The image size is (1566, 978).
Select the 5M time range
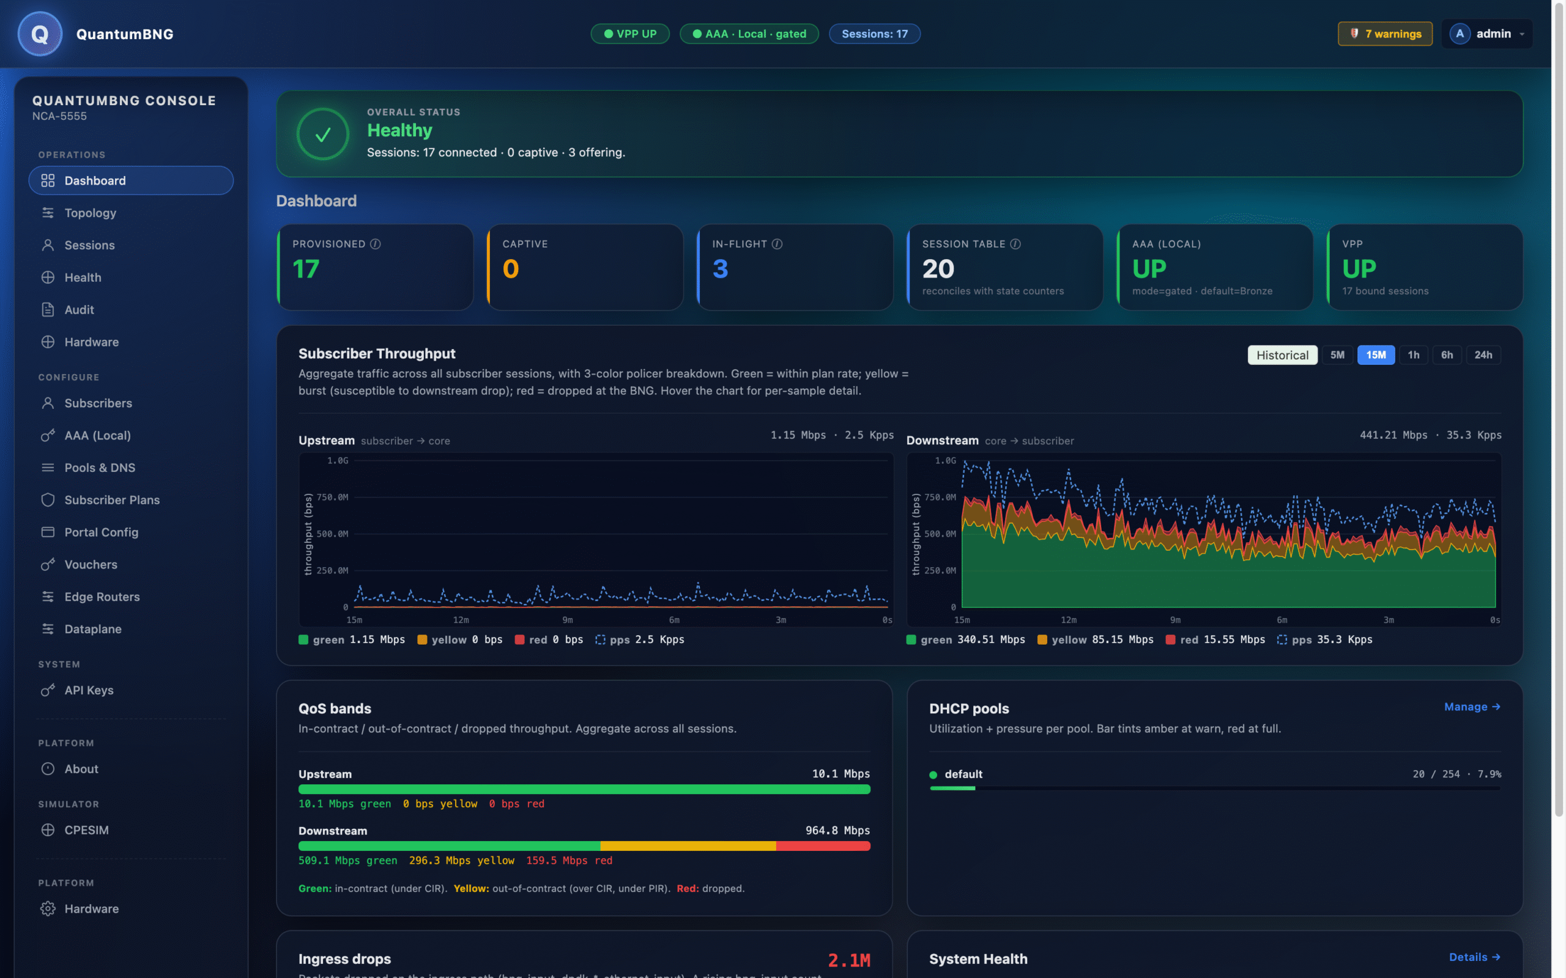(1337, 355)
